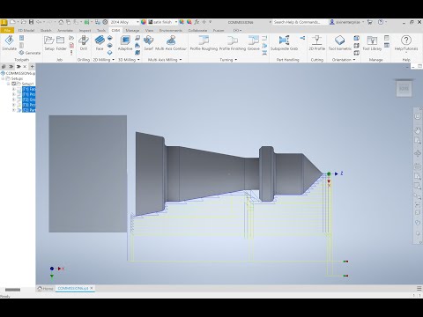423x317 pixels.
Task: Add a new browser panel with plus icon
Action: [32, 67]
